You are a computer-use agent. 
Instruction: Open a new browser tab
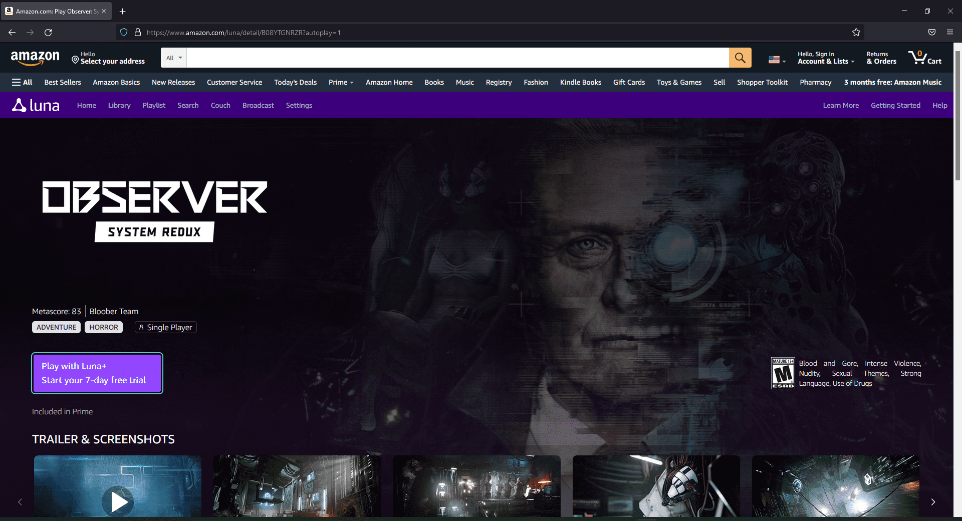123,11
